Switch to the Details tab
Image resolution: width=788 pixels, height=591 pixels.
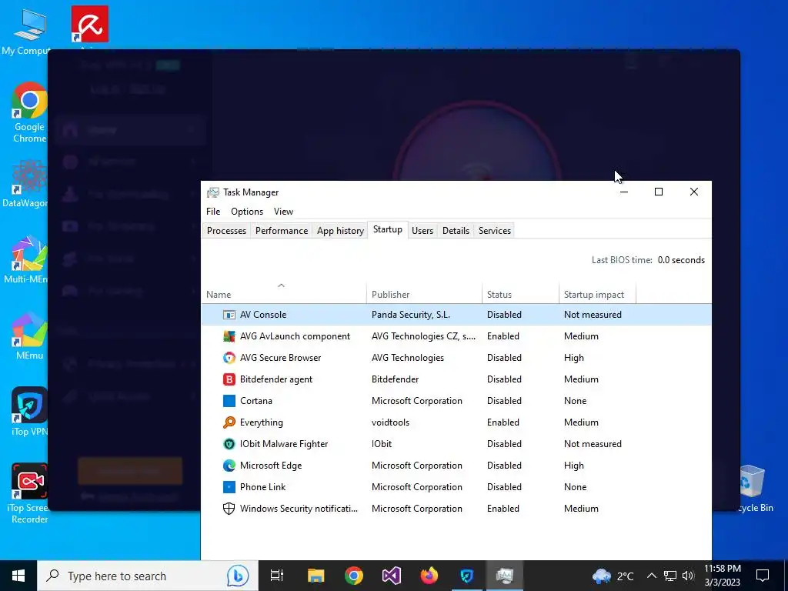(x=456, y=231)
